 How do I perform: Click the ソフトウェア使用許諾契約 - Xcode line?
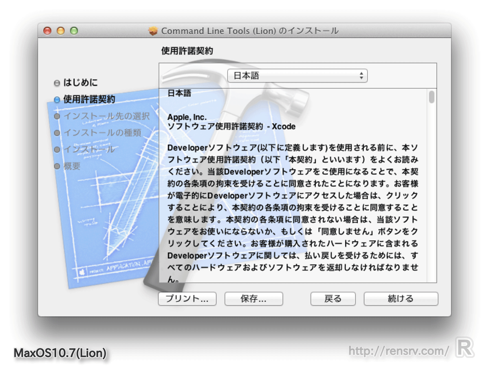[231, 126]
